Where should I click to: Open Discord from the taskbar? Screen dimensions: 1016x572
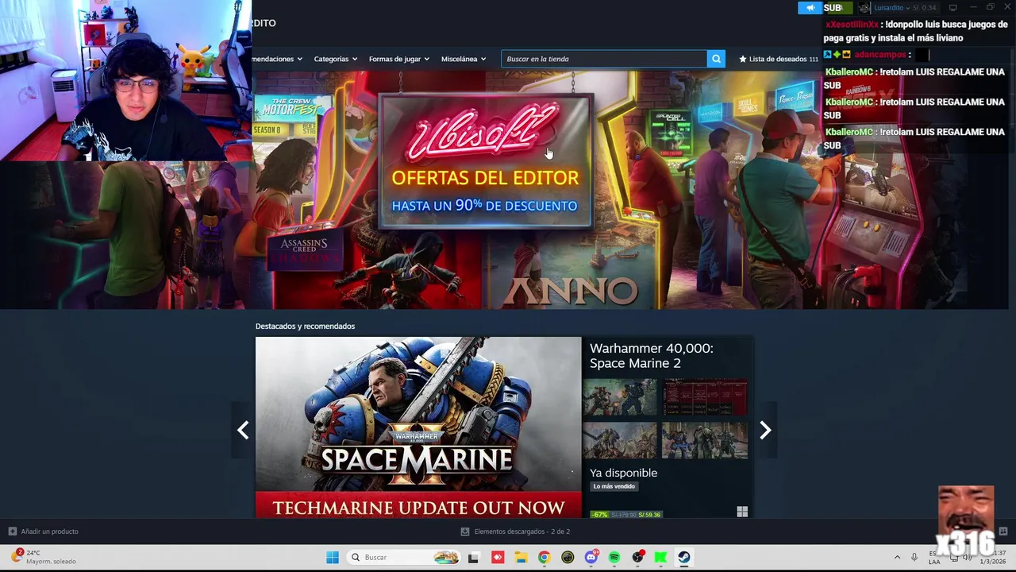click(x=591, y=558)
